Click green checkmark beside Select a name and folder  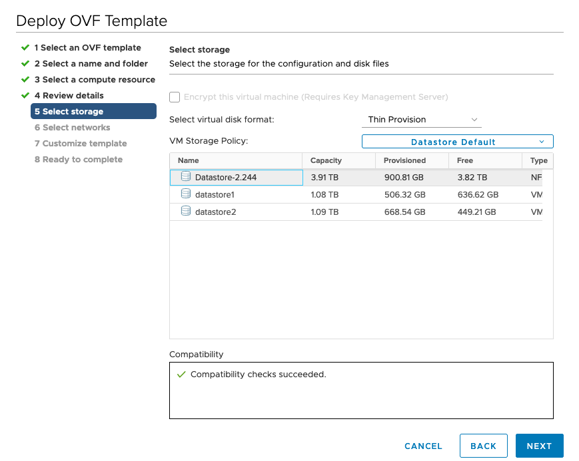25,63
